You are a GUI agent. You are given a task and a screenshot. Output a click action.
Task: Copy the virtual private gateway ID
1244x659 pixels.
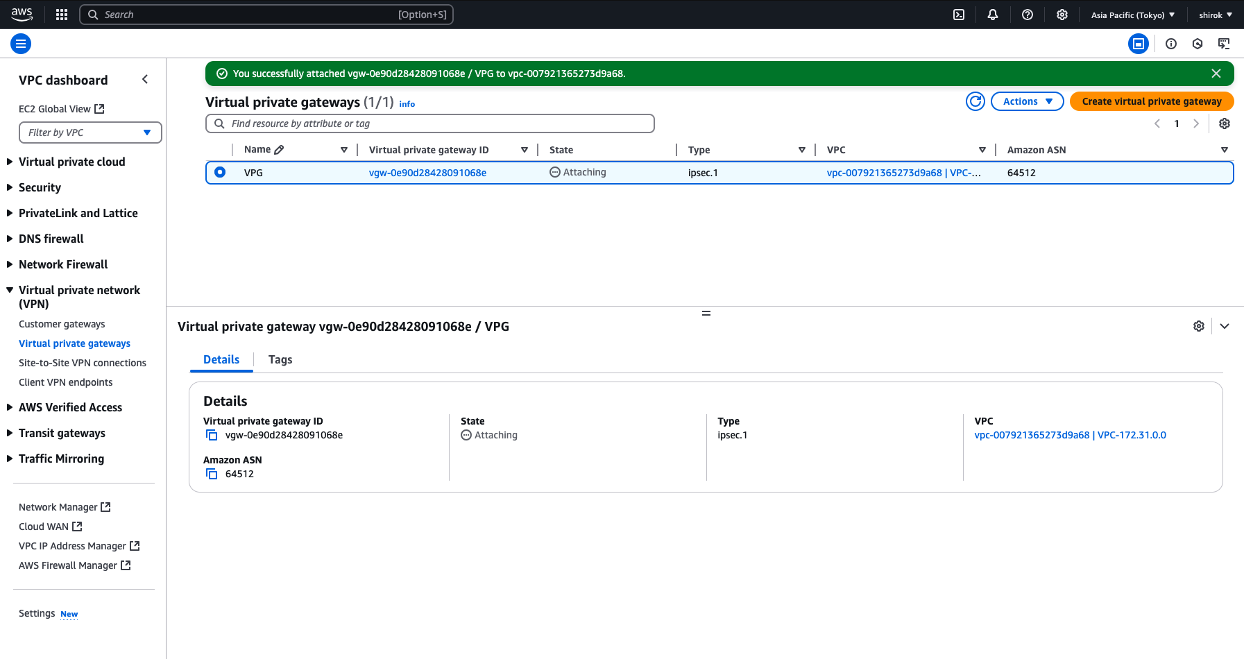click(x=212, y=435)
